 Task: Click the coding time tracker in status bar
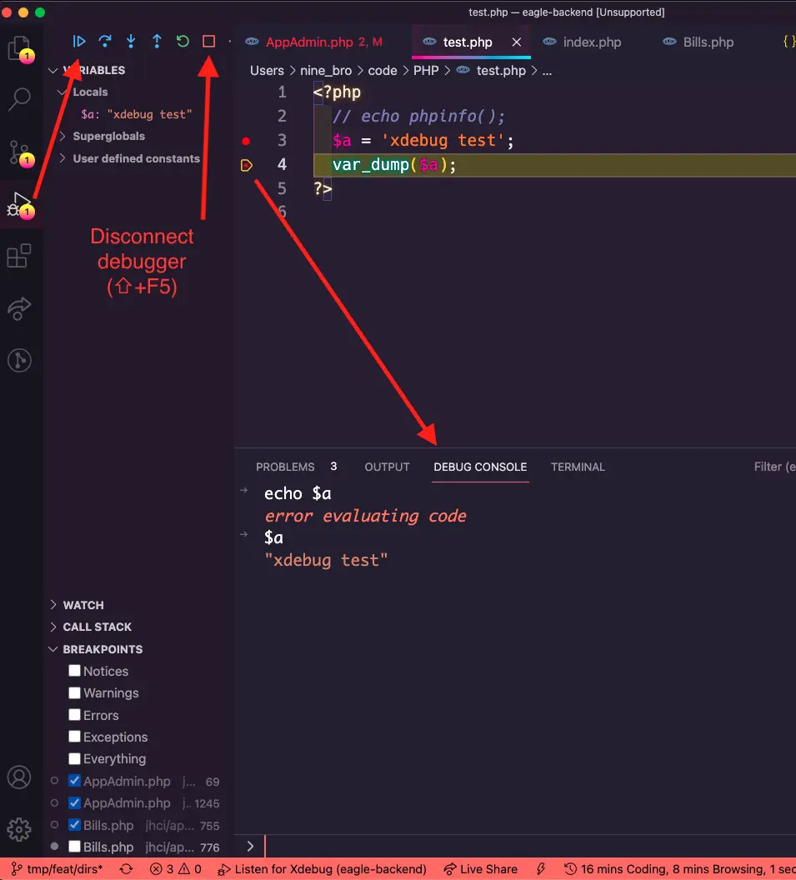(x=679, y=869)
